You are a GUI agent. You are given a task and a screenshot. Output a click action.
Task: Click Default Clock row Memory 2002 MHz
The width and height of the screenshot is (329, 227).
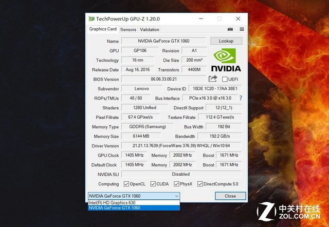coord(182,165)
